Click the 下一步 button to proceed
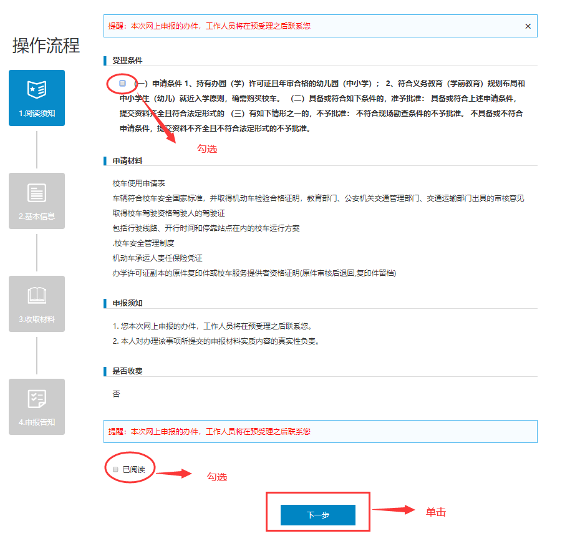Viewport: 580px width, 536px height. click(318, 515)
